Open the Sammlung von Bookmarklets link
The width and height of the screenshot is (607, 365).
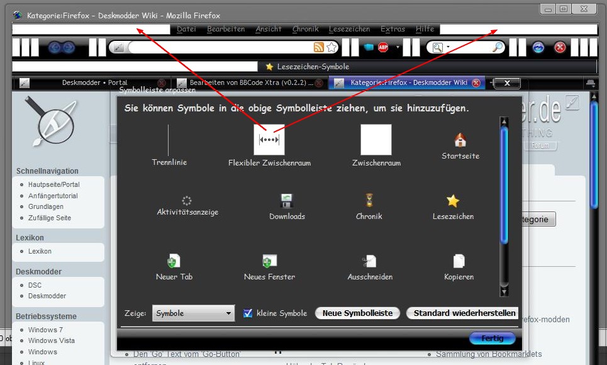point(489,354)
